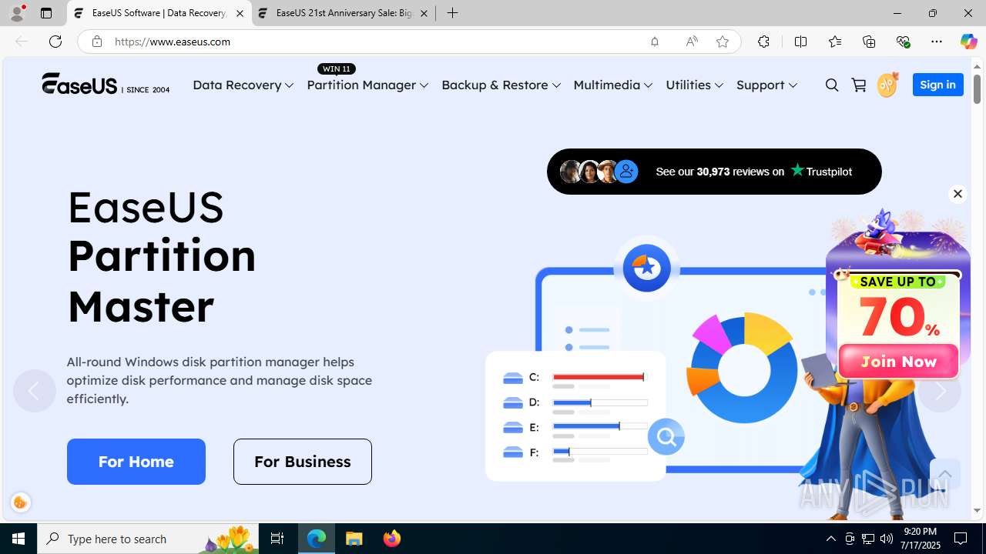Expand Backup & Restore menu
The image size is (986, 554).
[501, 85]
